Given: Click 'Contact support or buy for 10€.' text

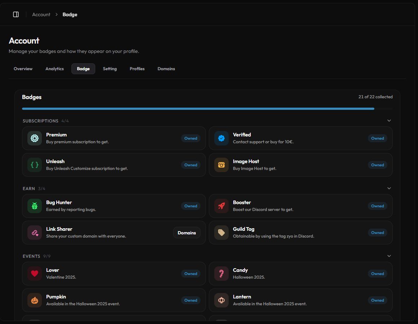Looking at the screenshot, I should (263, 142).
